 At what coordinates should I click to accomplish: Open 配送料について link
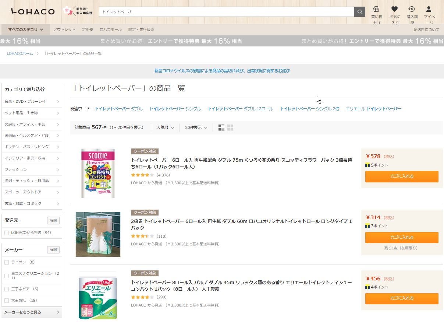(x=426, y=29)
